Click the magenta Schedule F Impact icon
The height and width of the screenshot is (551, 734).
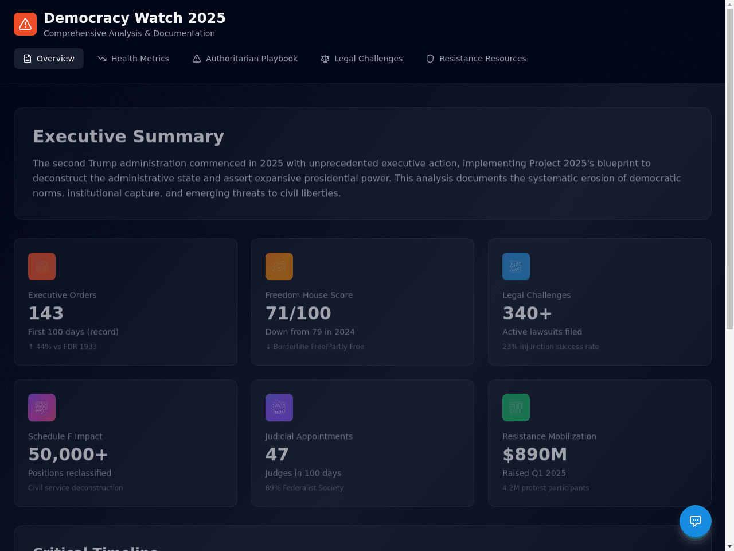tap(42, 408)
